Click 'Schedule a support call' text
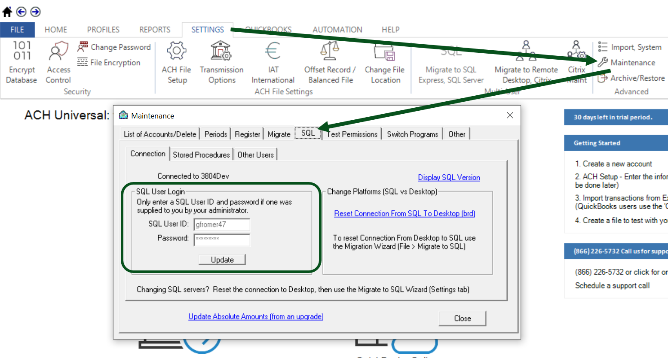Viewport: 668px width, 358px height. click(613, 285)
